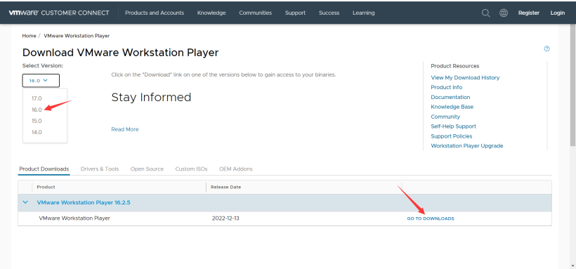Switch to Product Downloads tab
Image resolution: width=576 pixels, height=269 pixels.
tap(44, 169)
